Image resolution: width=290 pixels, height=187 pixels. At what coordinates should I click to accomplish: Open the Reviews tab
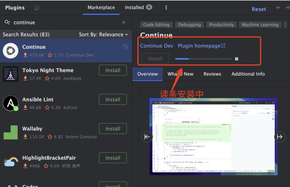point(212,74)
